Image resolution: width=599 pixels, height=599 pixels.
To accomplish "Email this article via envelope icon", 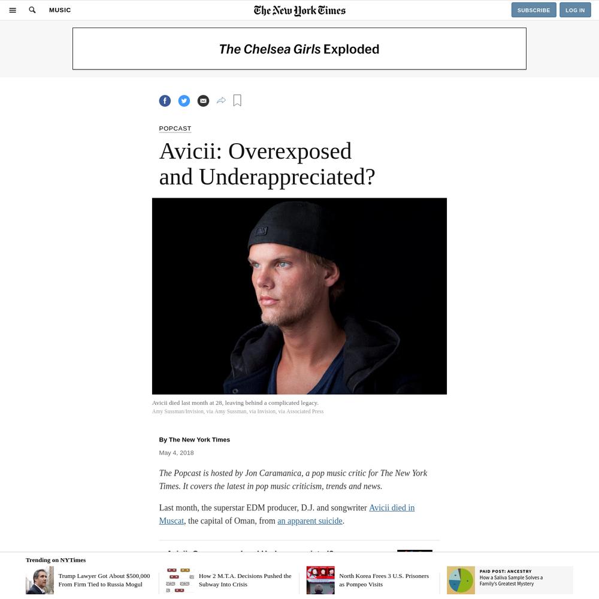I will [203, 101].
